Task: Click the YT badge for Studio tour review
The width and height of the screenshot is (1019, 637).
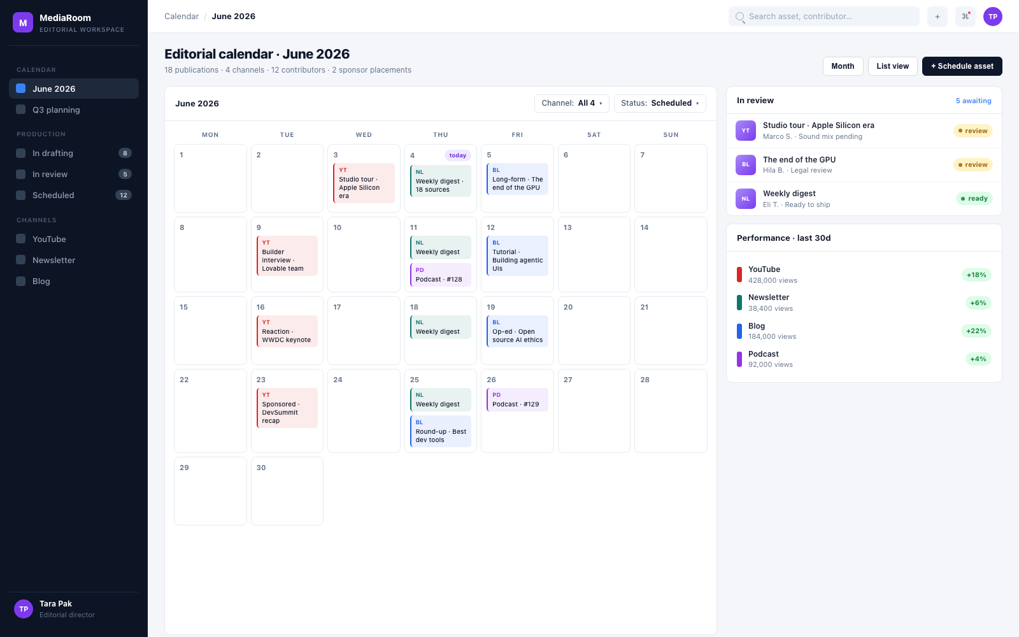Action: click(746, 131)
